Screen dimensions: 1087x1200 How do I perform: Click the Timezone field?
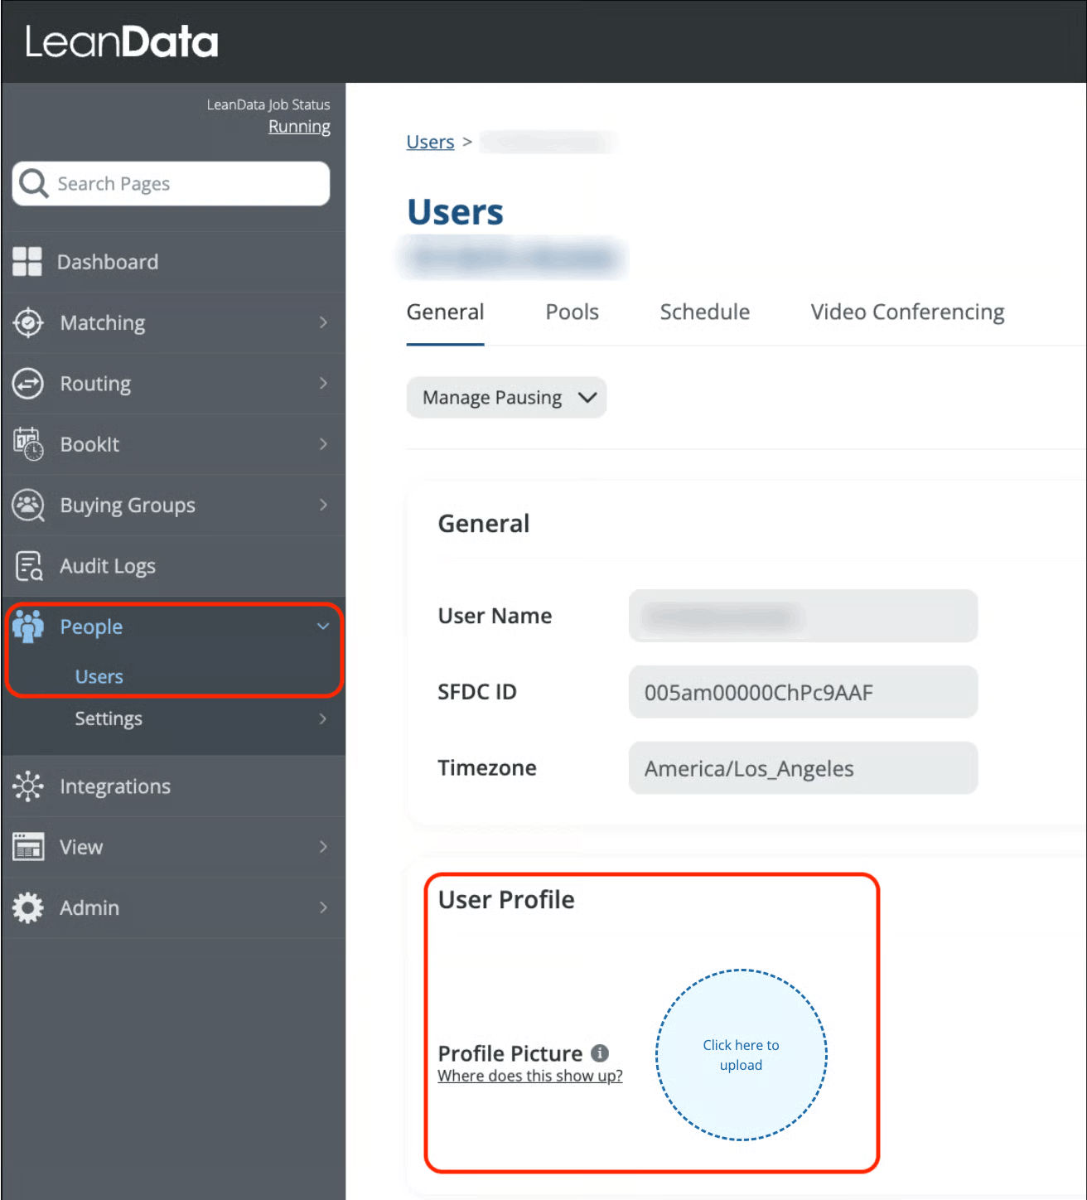[x=803, y=768]
